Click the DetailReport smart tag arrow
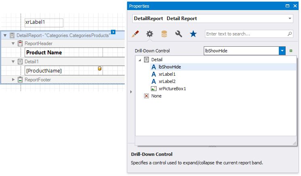The image size is (301, 176). 113,32
